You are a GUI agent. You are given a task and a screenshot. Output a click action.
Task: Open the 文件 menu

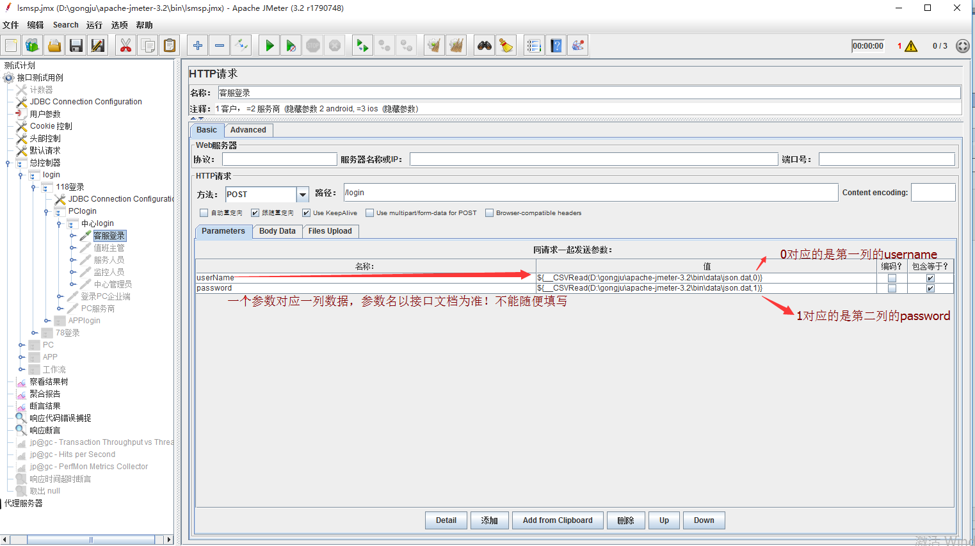[11, 25]
